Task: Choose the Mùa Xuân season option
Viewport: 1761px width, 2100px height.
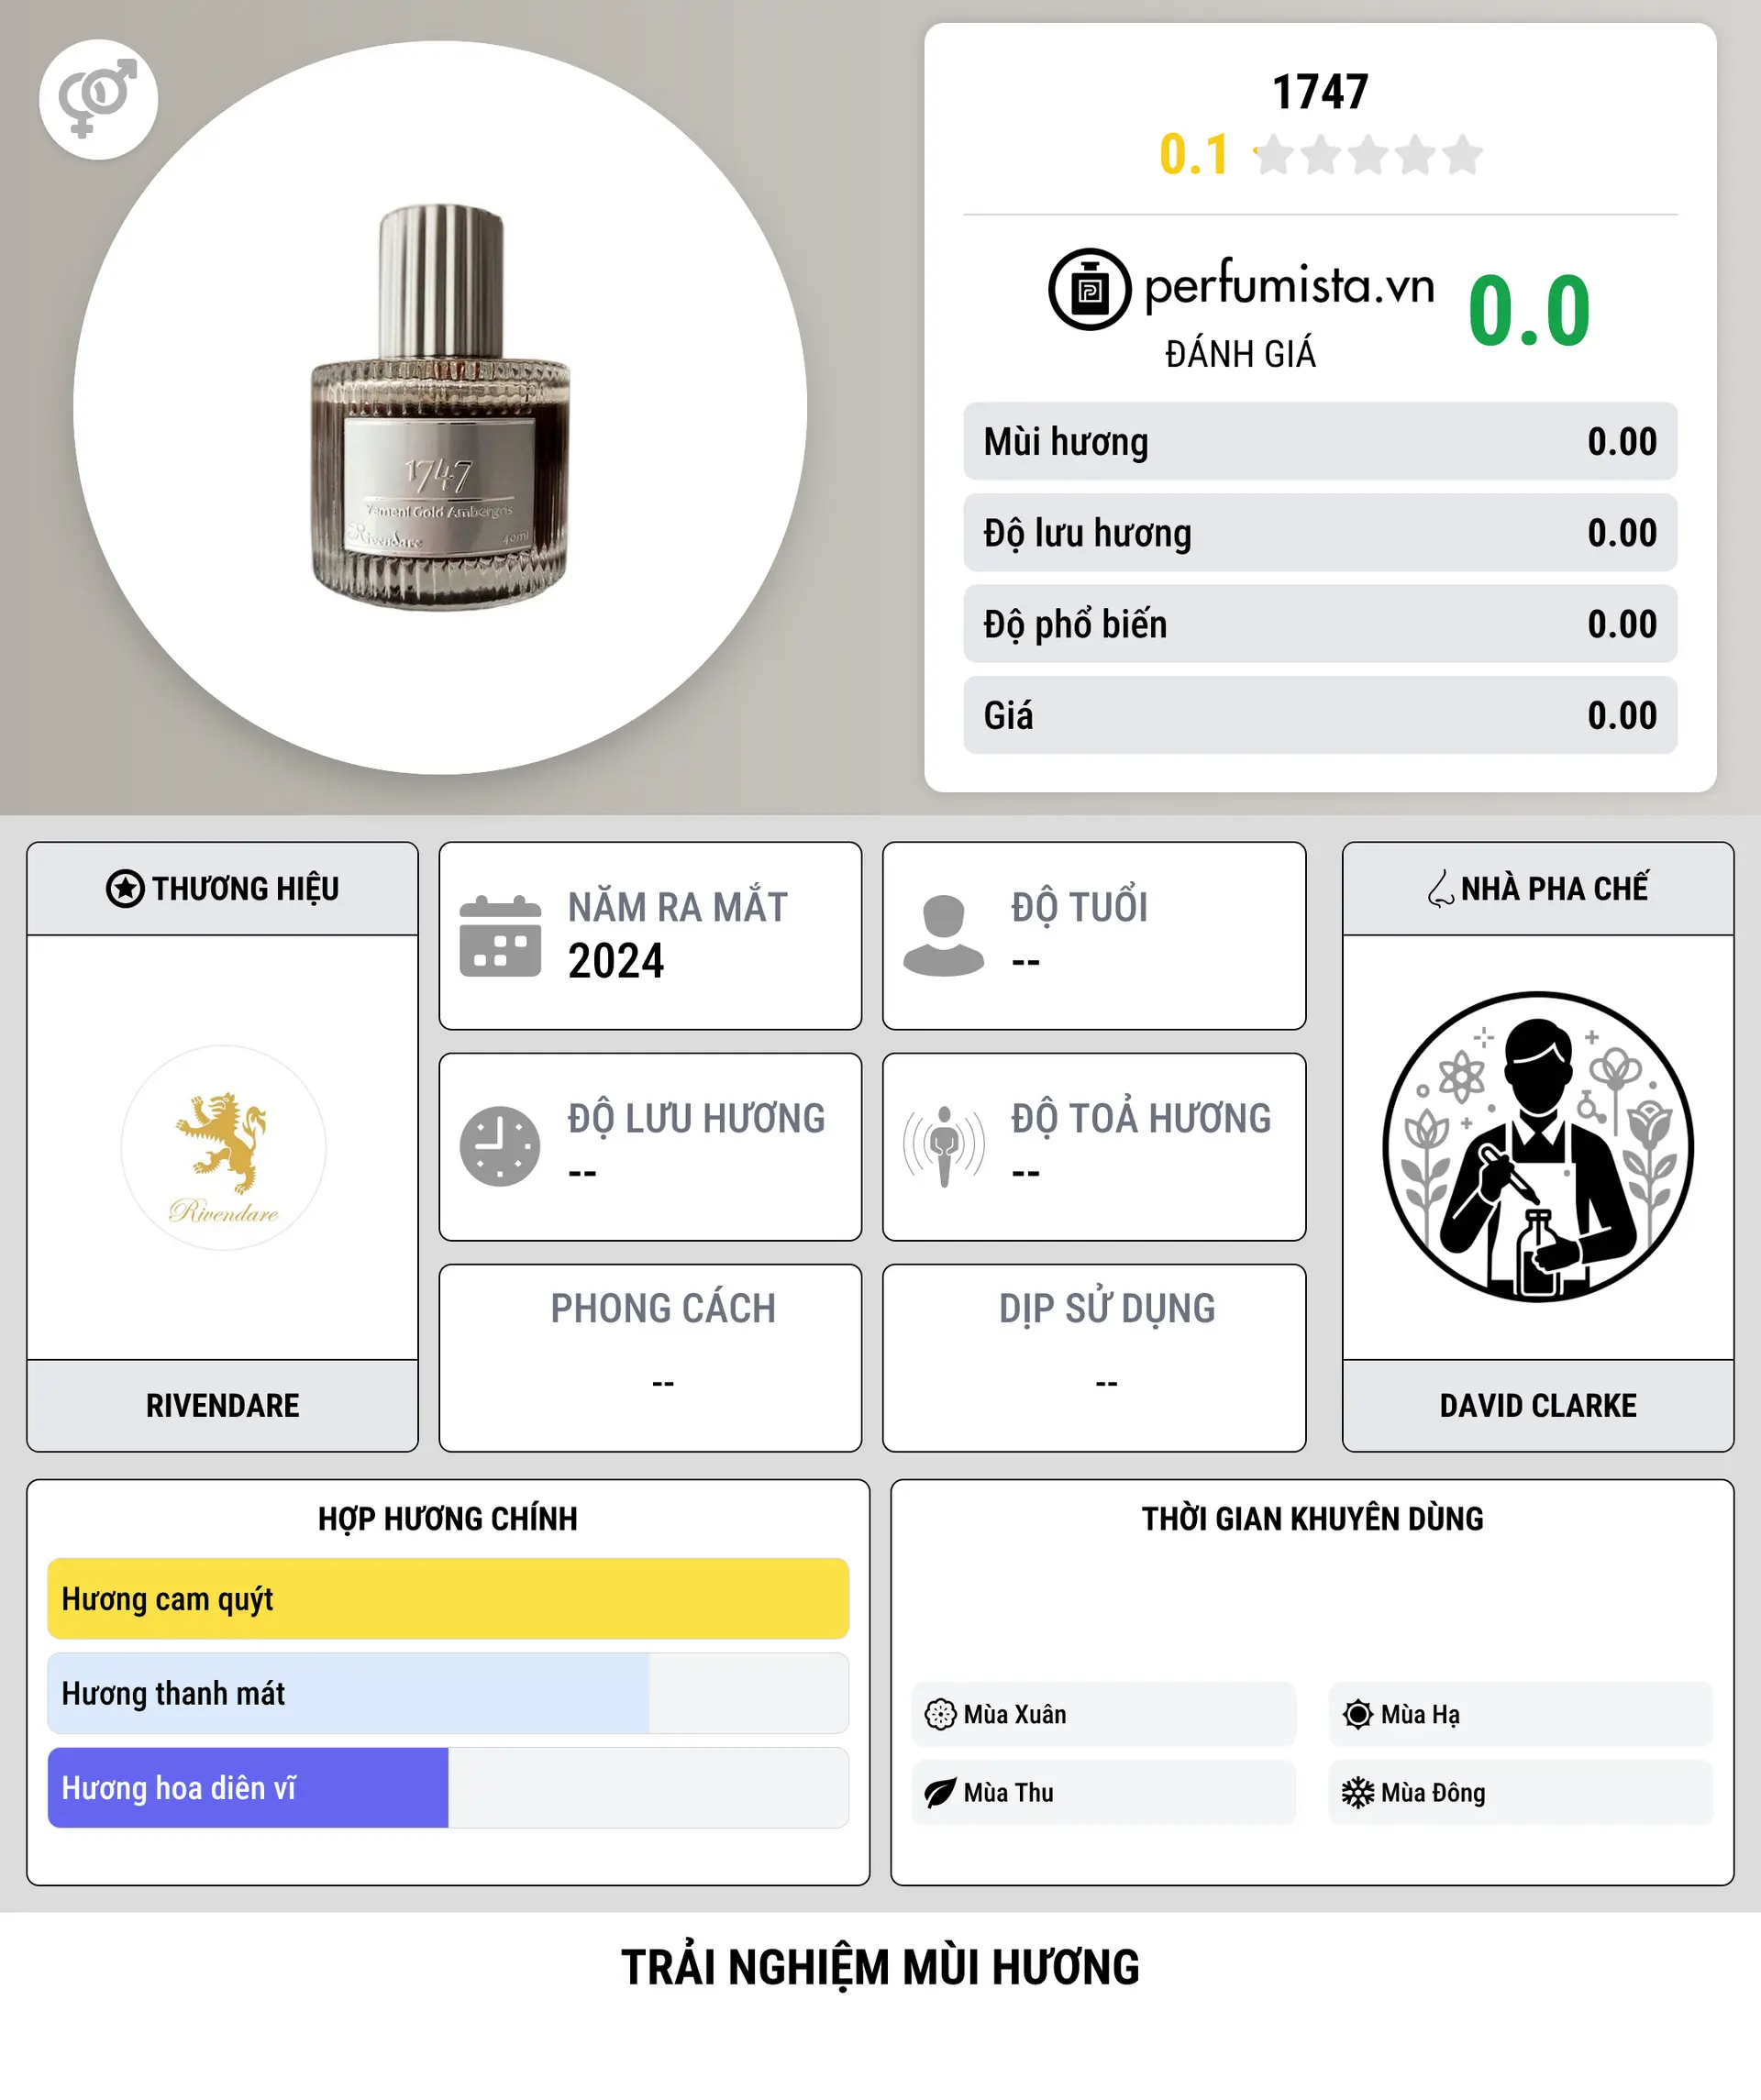Action: tap(1104, 1714)
